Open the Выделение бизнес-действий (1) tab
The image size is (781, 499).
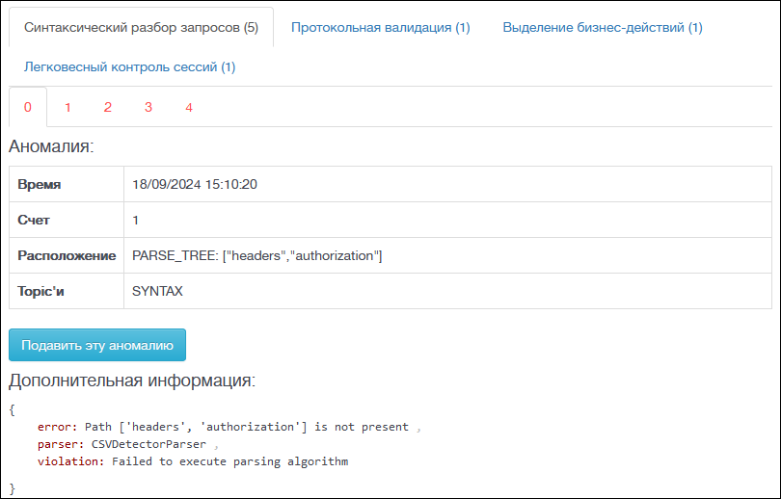603,27
